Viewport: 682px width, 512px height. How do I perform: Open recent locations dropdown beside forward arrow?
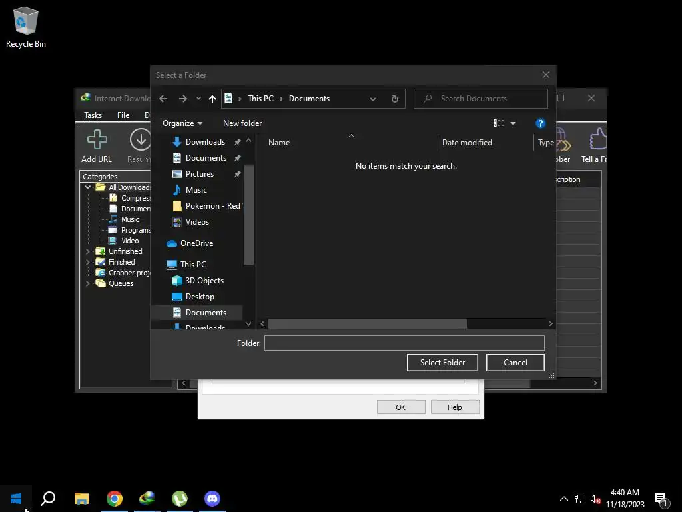tap(198, 99)
